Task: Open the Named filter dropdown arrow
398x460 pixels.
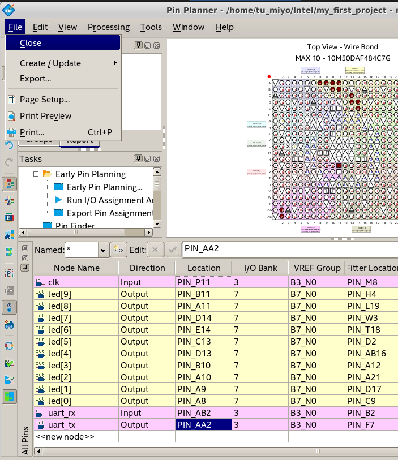Action: (103, 250)
